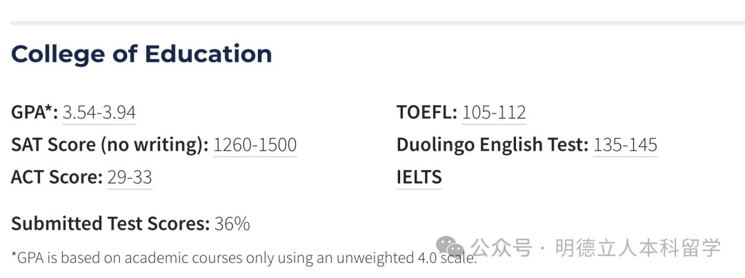Screen dimensions: 745x278
Task: Click the underlined GPA range 3.54-3.94
Action: [x=99, y=113]
